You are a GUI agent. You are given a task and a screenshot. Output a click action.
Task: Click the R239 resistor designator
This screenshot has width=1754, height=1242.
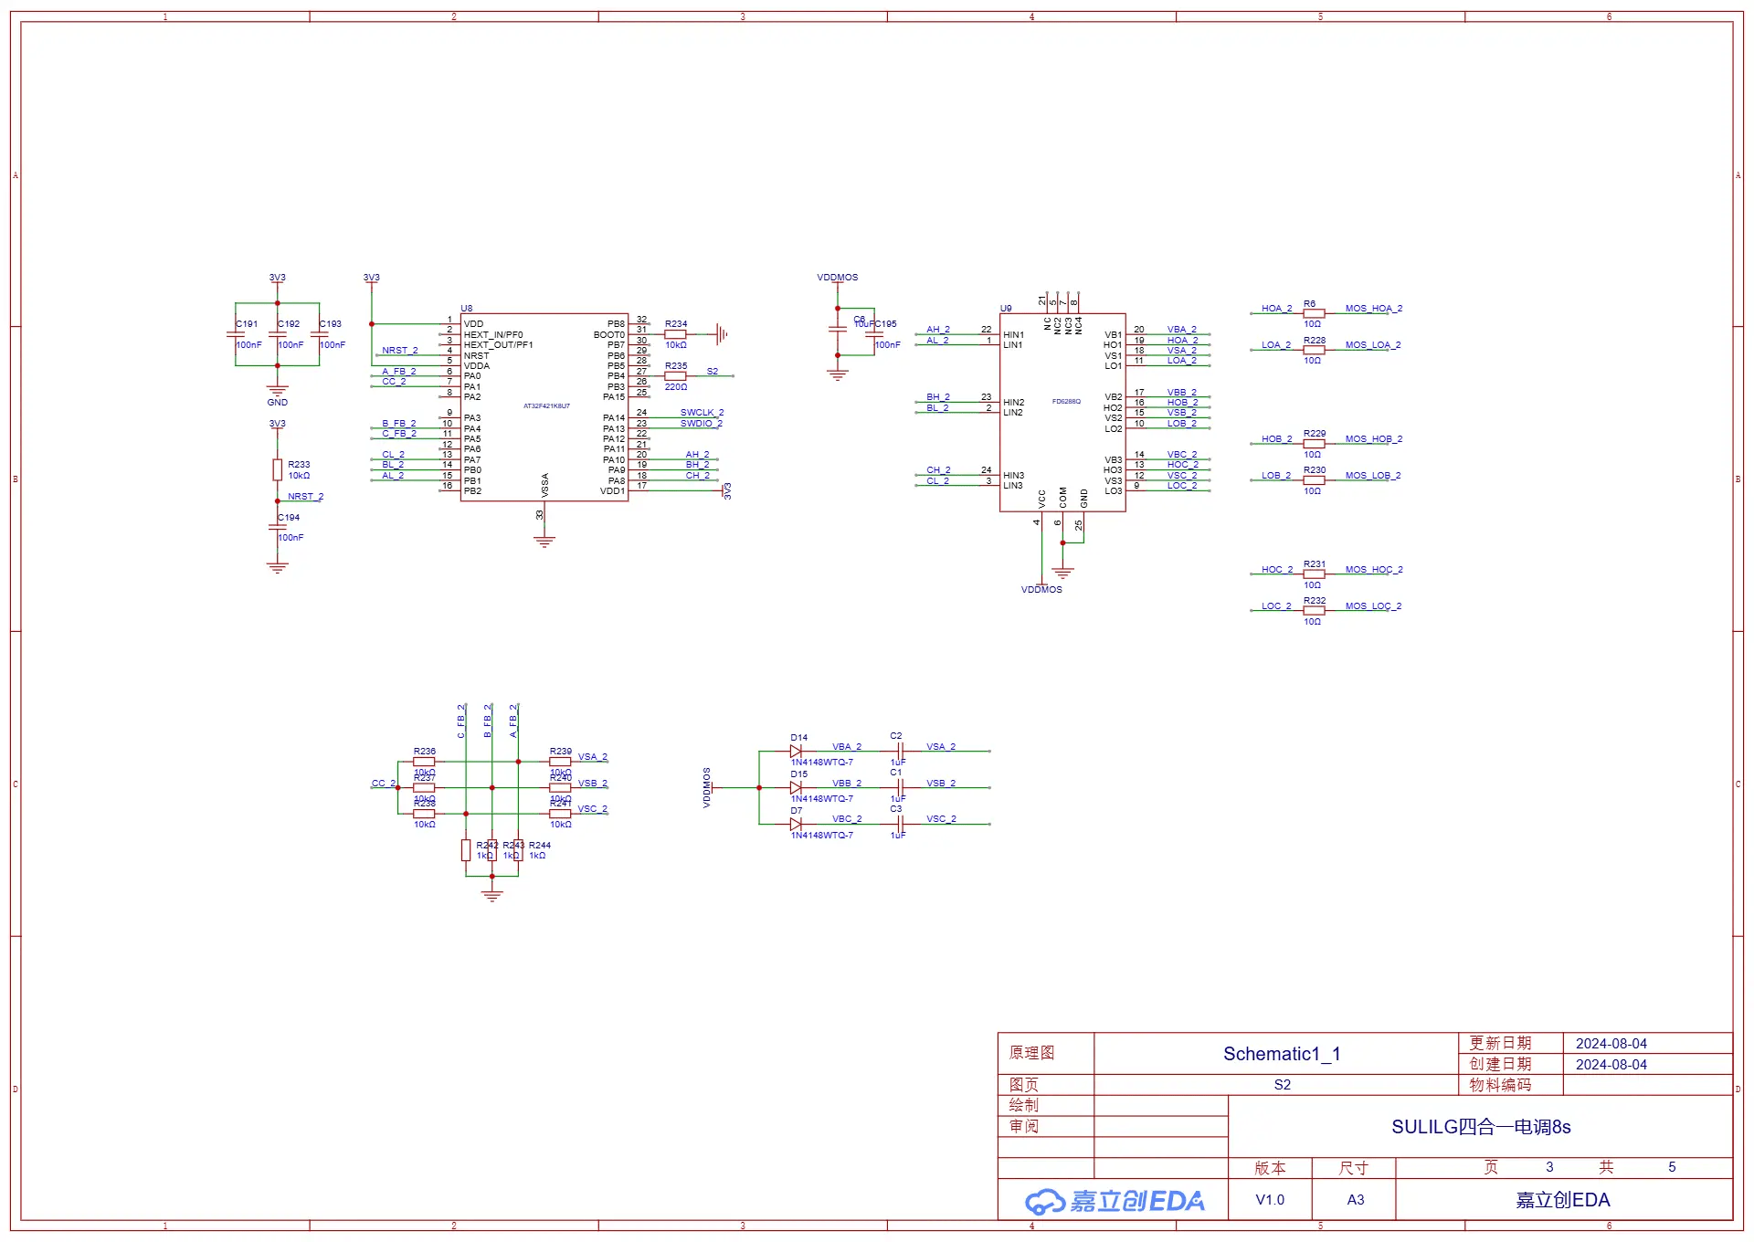(561, 752)
